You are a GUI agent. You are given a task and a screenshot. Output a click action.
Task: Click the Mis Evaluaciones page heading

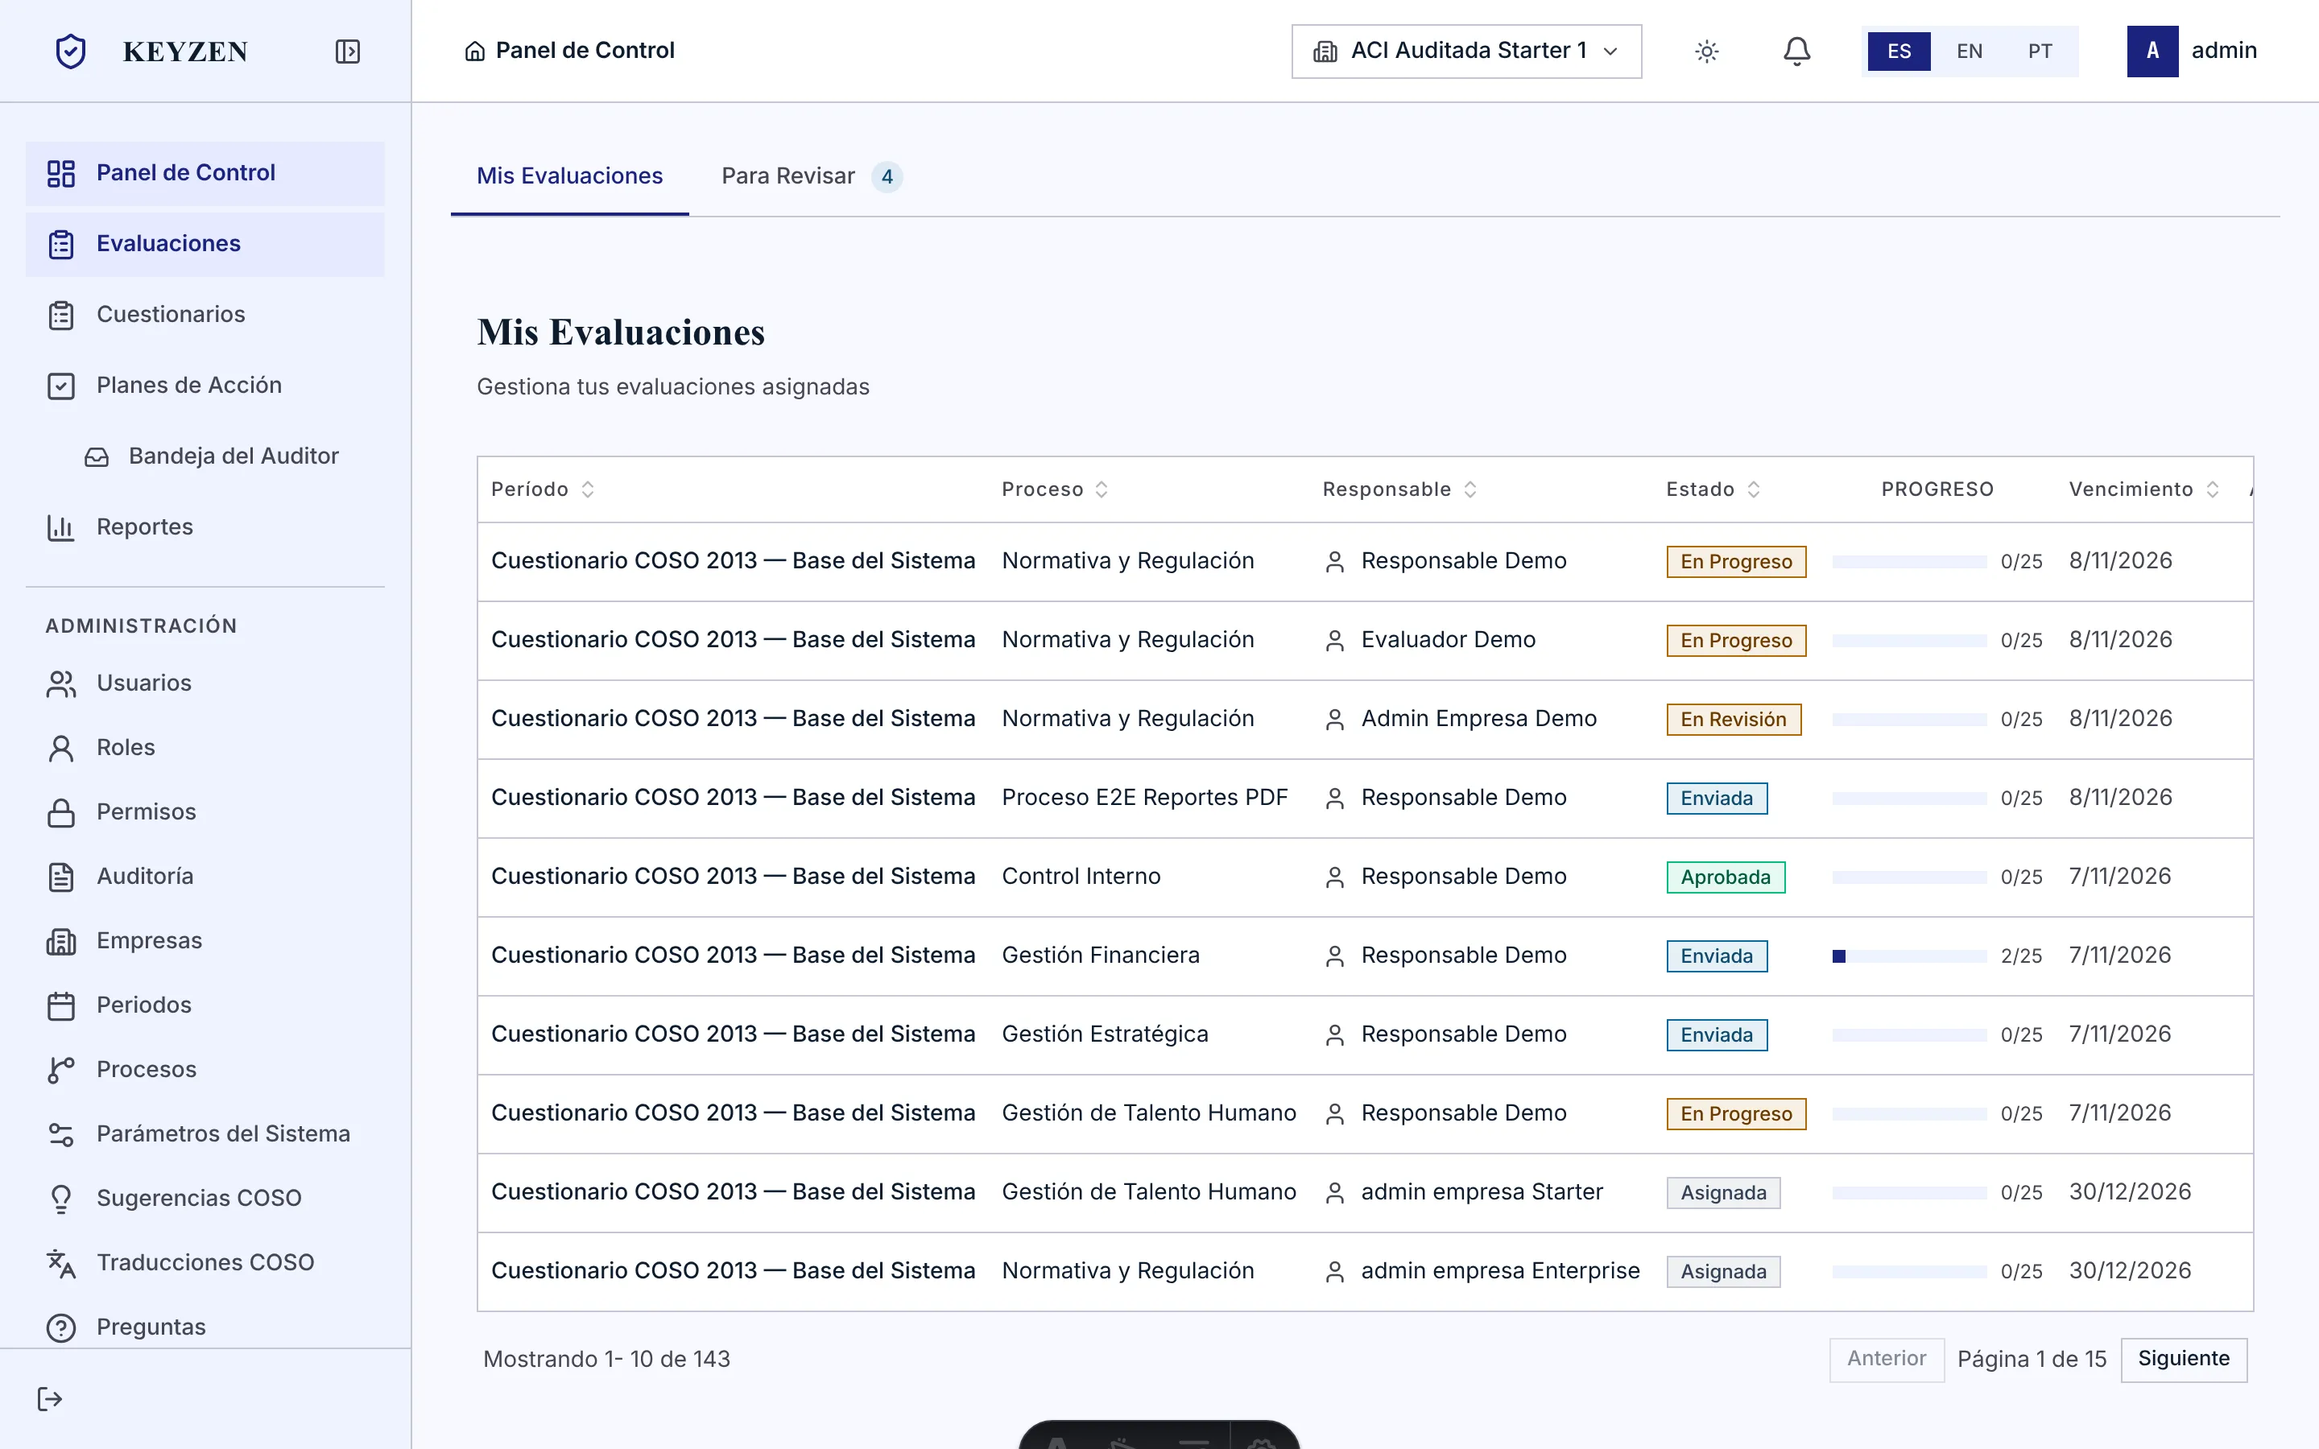click(621, 332)
